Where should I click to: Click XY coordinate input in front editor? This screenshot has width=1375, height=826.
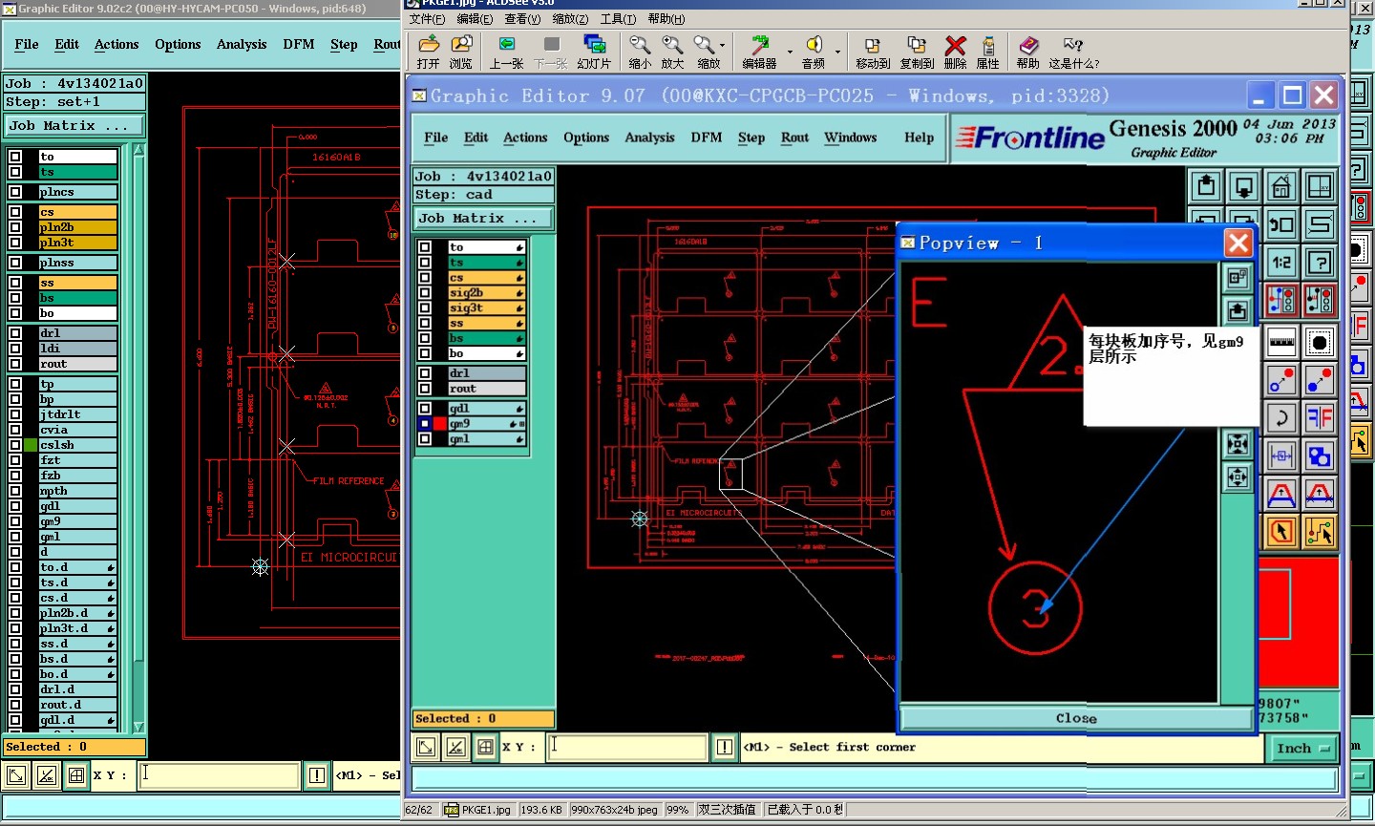[x=626, y=747]
